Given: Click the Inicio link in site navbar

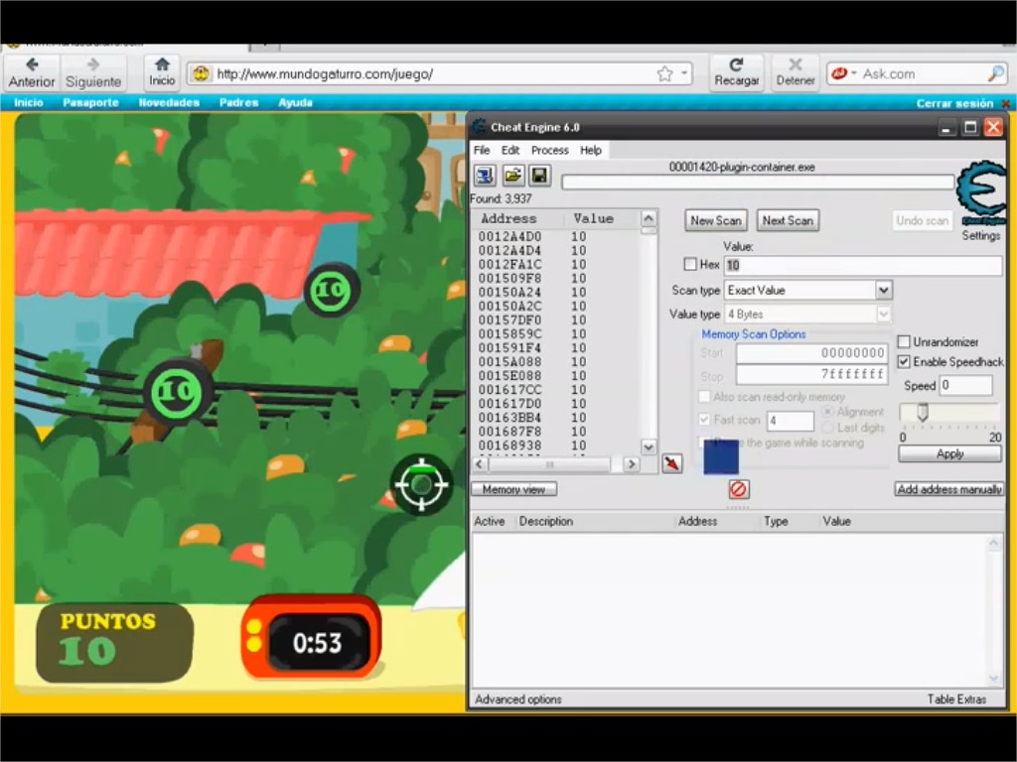Looking at the screenshot, I should [x=29, y=102].
